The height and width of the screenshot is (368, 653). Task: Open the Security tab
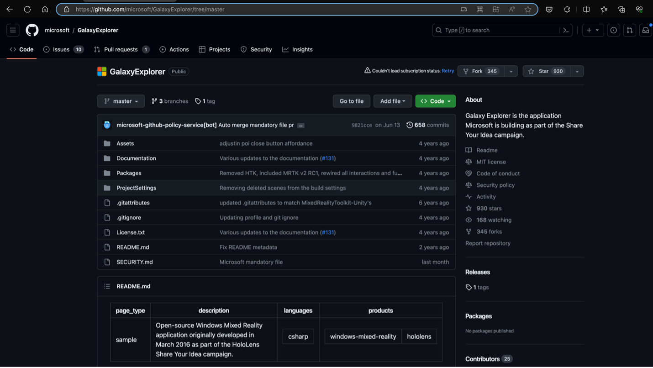pos(256,49)
